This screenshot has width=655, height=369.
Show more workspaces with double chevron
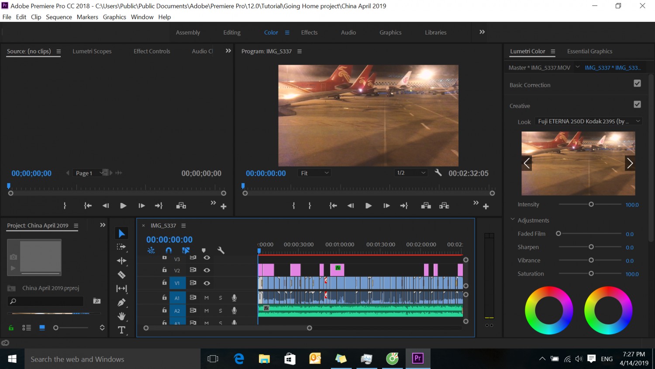point(482,32)
